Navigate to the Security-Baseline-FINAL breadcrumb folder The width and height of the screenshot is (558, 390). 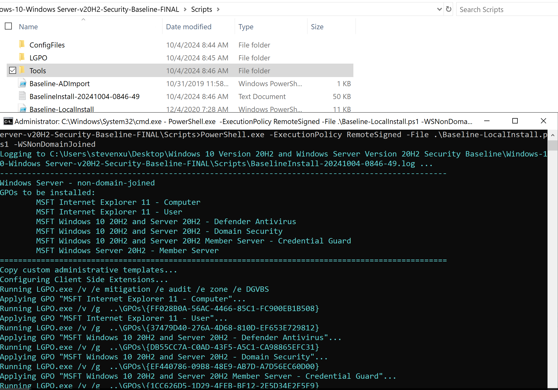[89, 9]
